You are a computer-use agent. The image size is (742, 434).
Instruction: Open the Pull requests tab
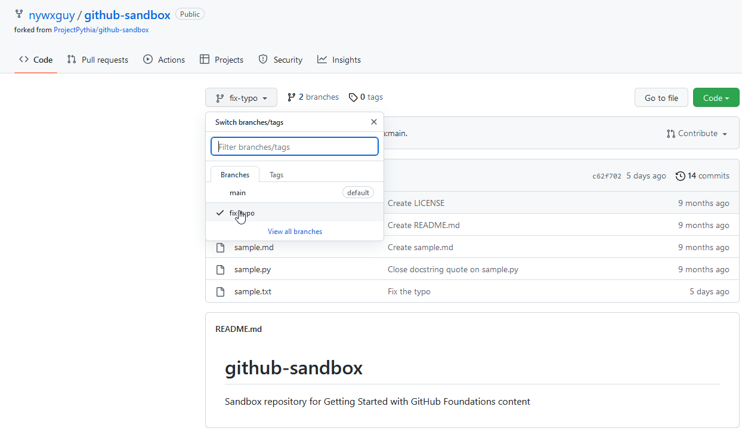[x=98, y=60]
